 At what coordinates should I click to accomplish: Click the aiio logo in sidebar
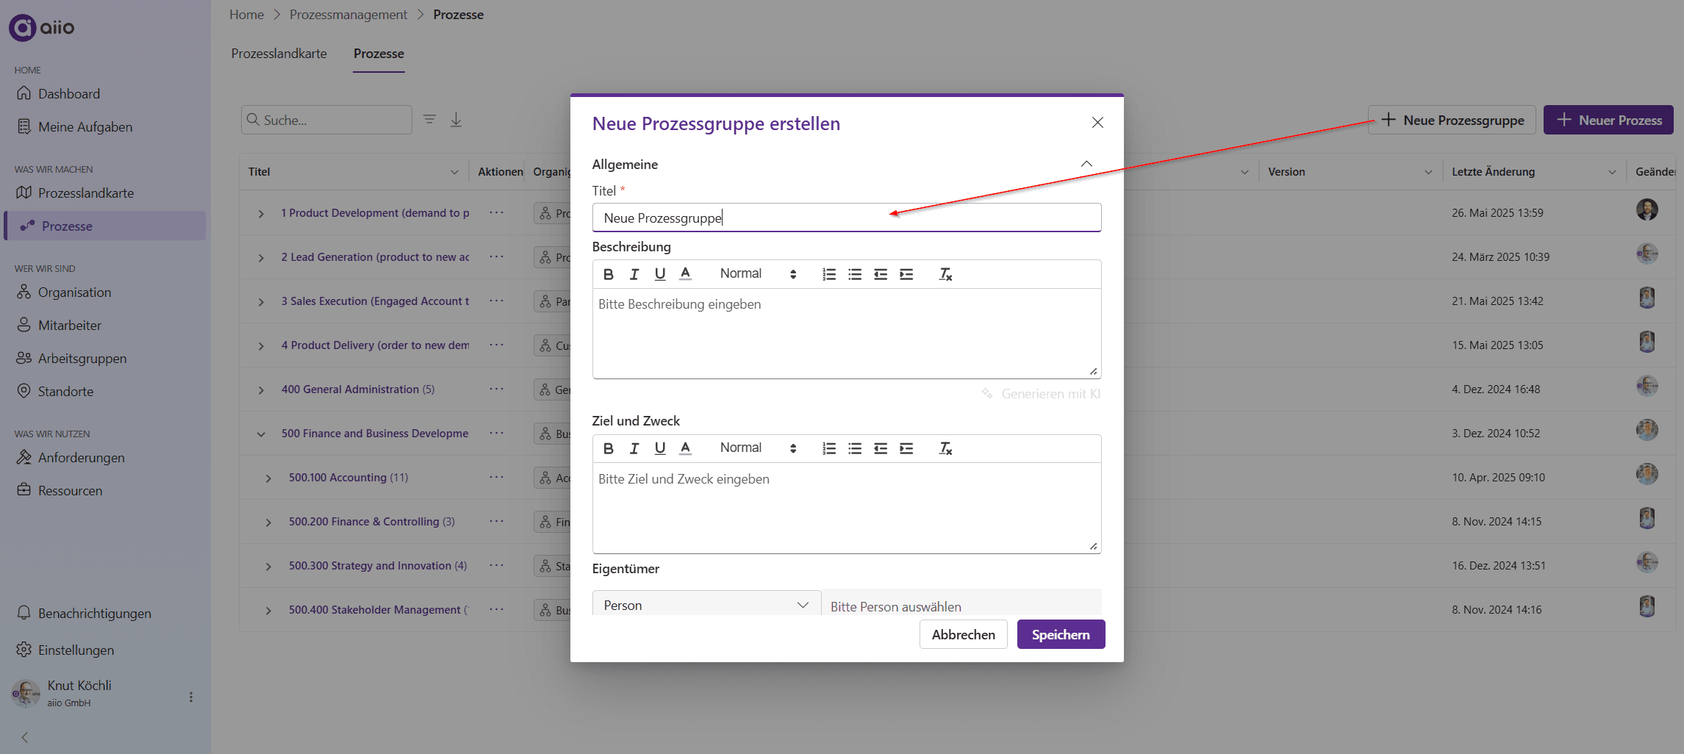[x=42, y=27]
